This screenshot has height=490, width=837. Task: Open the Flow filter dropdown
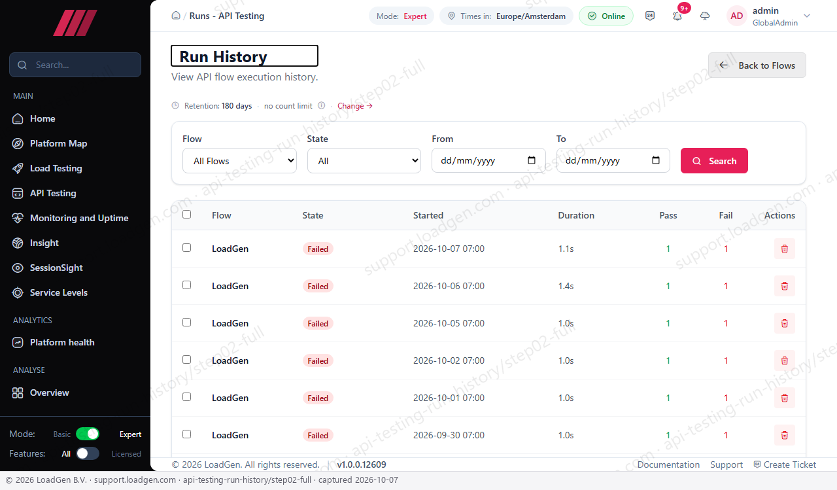coord(239,161)
